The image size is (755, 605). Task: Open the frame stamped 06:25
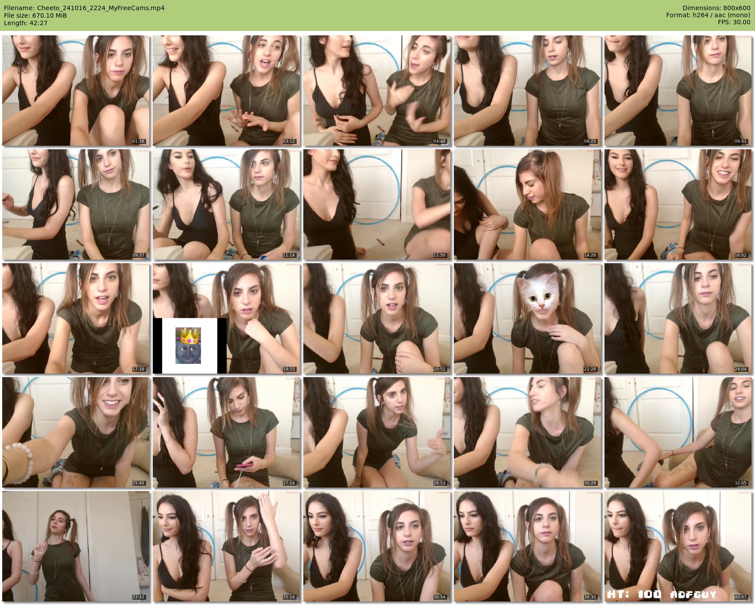click(528, 91)
